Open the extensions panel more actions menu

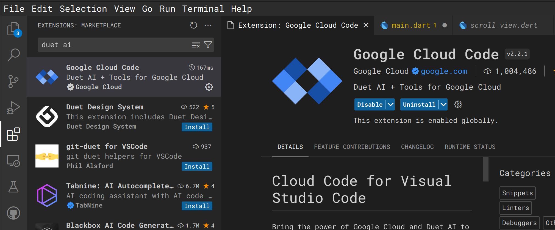(x=208, y=25)
